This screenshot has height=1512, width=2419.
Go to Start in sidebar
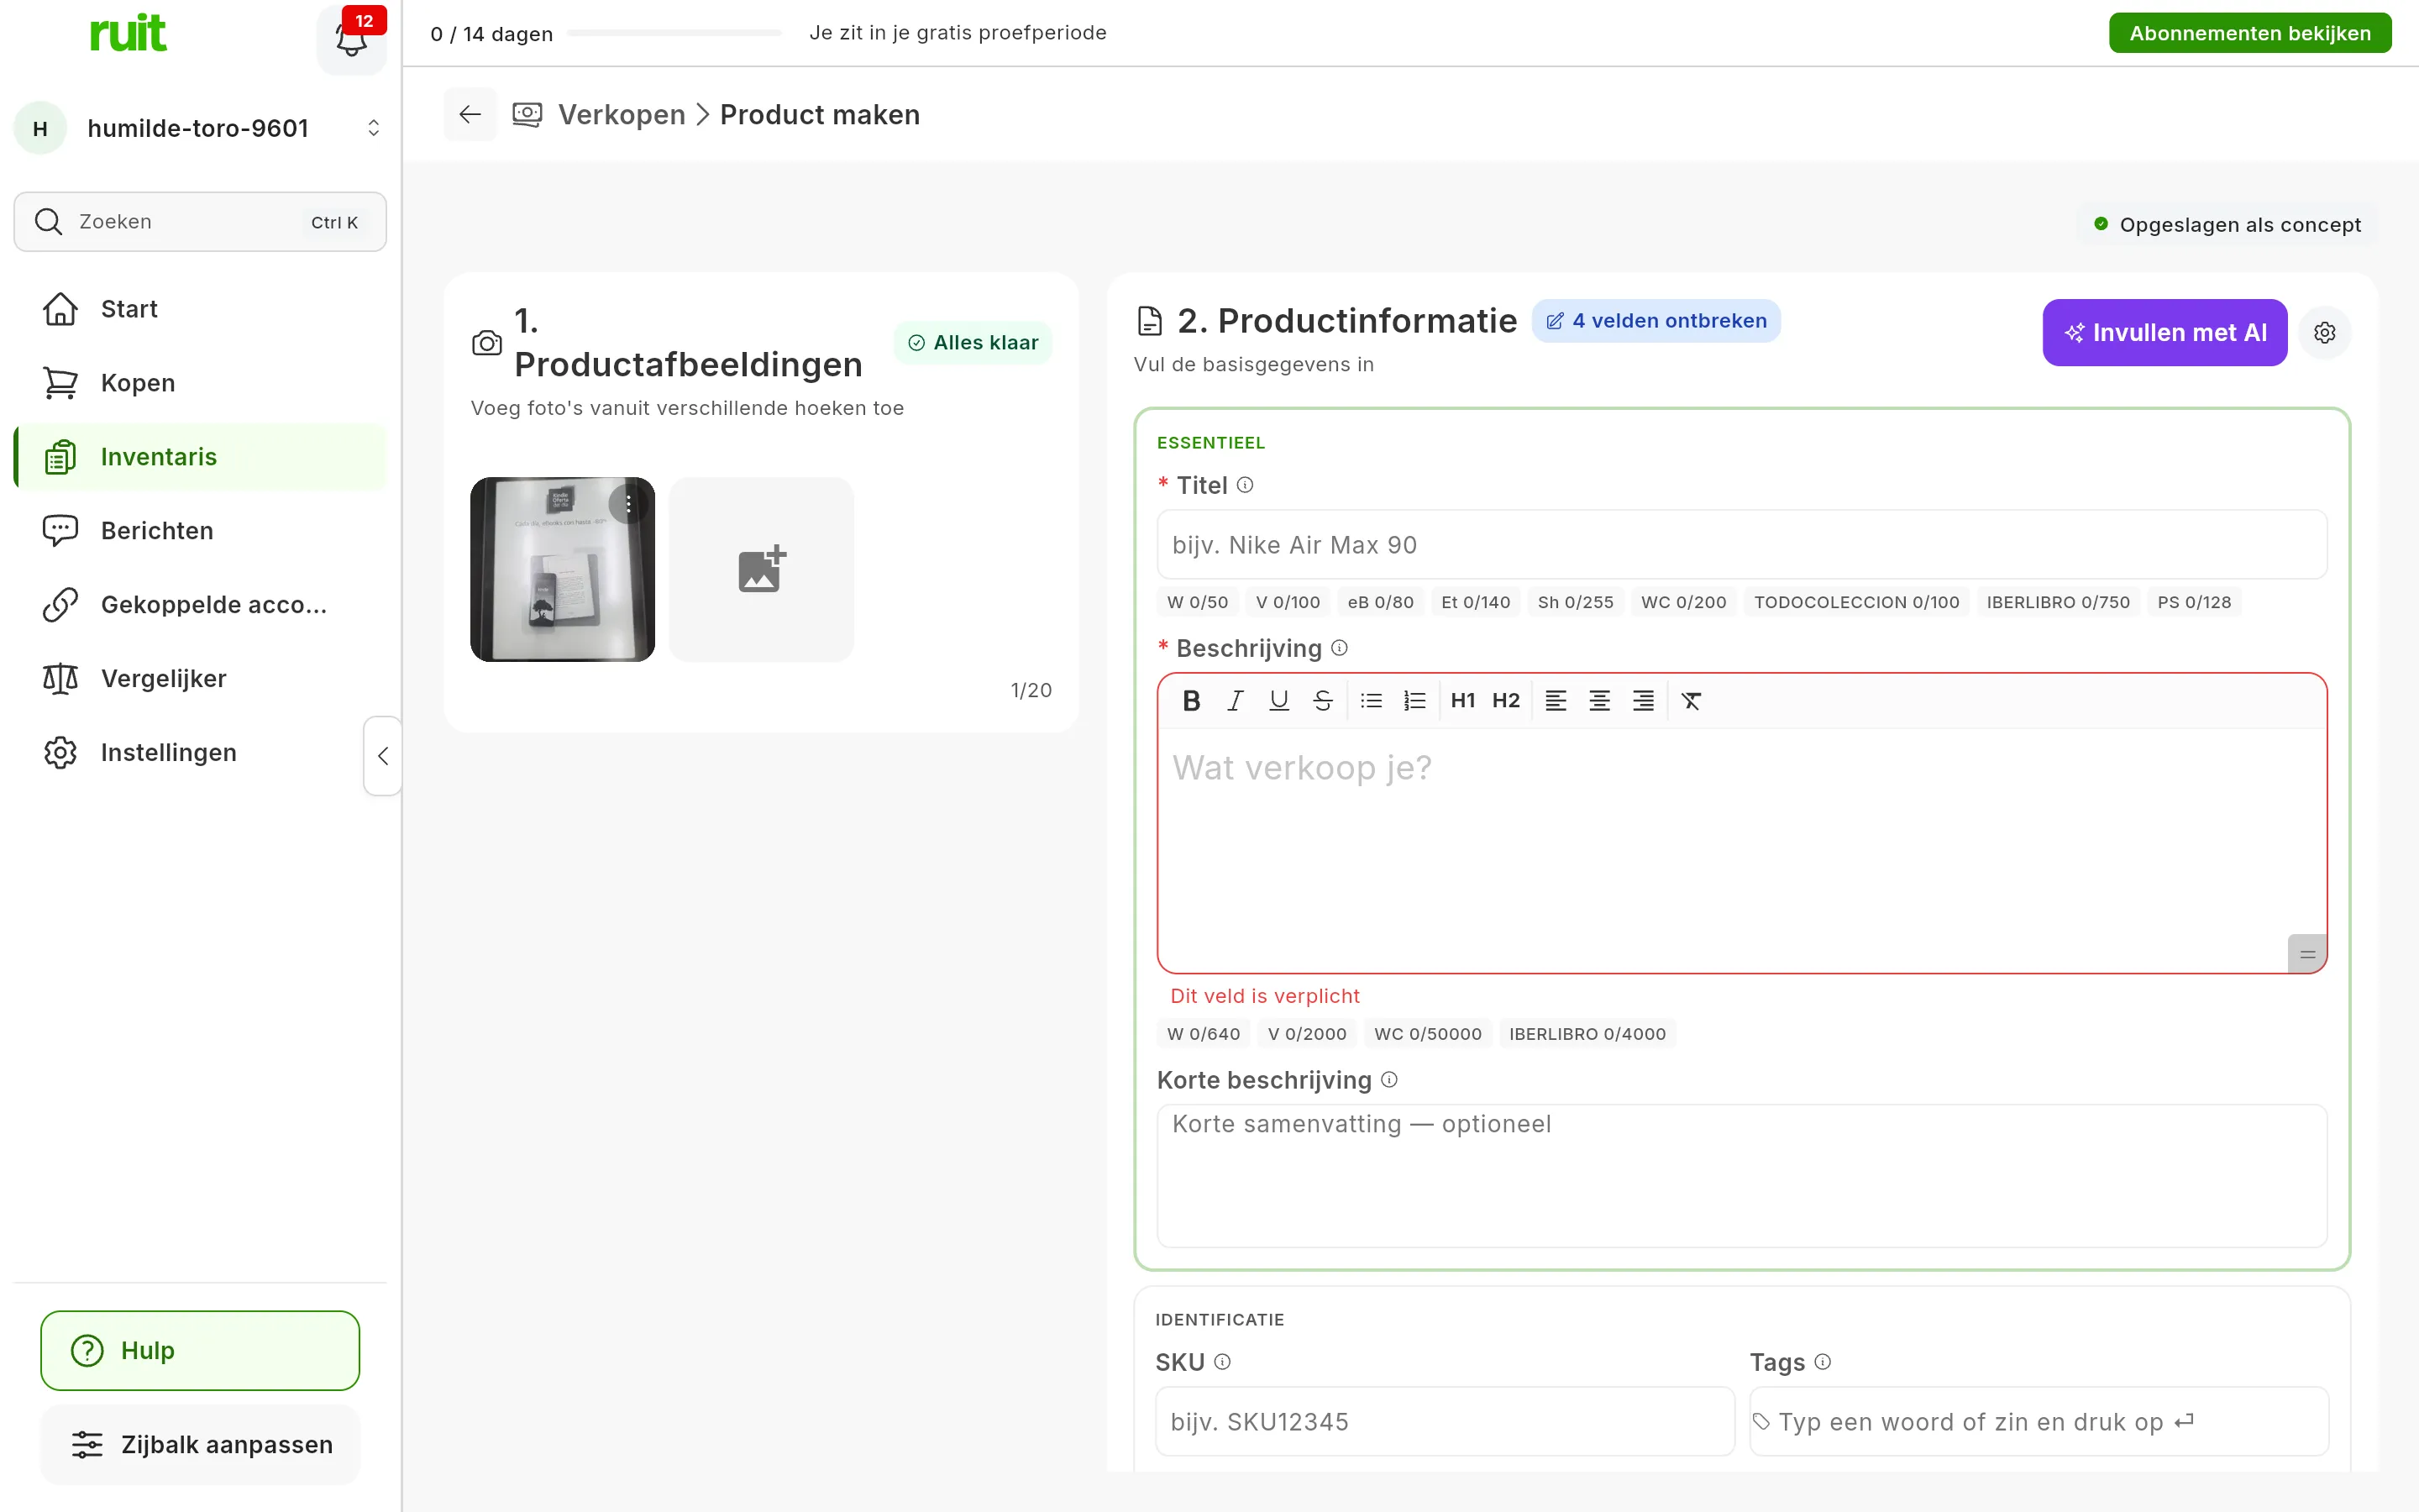(x=200, y=309)
